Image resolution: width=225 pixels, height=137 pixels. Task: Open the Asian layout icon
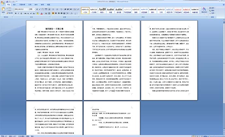coord(71,9)
